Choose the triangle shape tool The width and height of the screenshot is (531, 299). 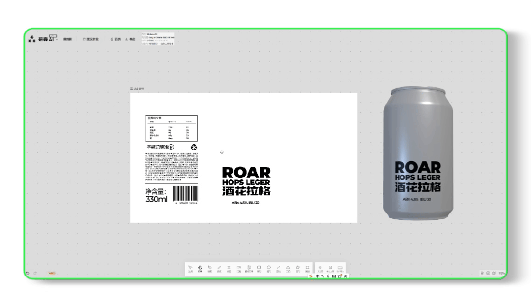click(x=288, y=269)
